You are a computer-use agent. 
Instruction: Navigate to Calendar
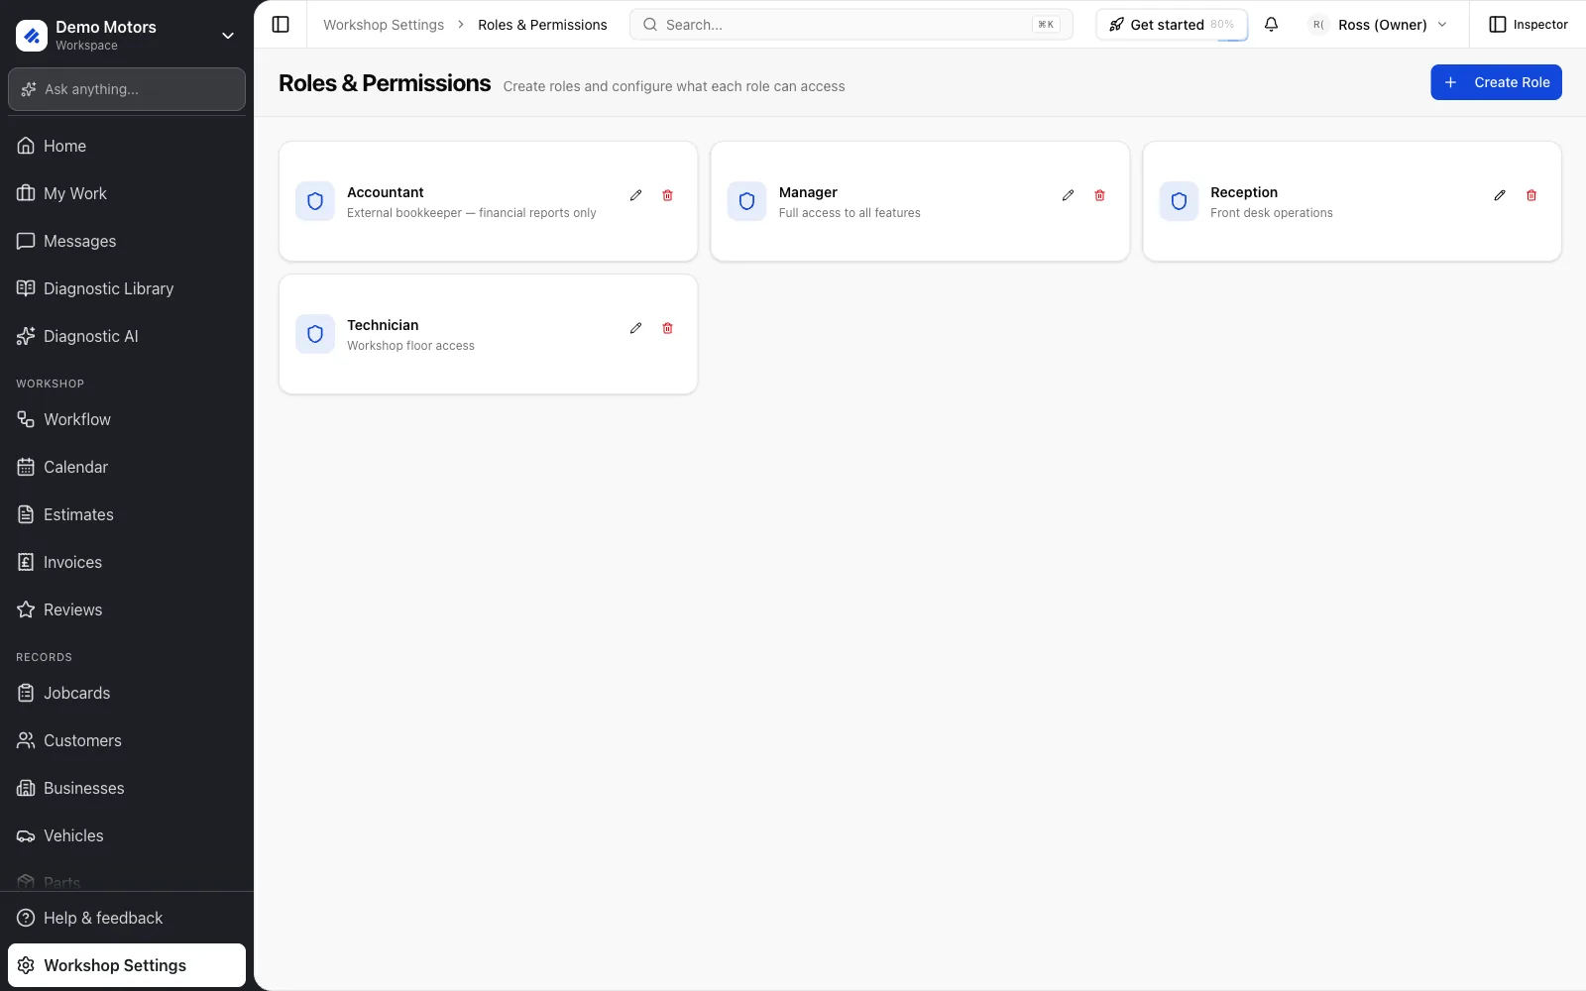pyautogui.click(x=127, y=467)
